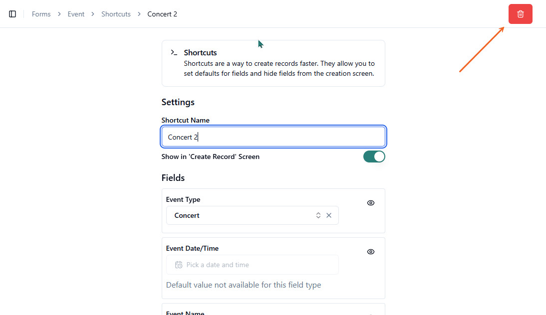The image size is (546, 315).
Task: Clear the Concert value with X
Action: pyautogui.click(x=329, y=215)
